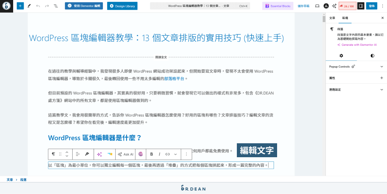Click the site logo in the top-left corner
Viewport: 387px width, 194px height.
coord(7,6)
